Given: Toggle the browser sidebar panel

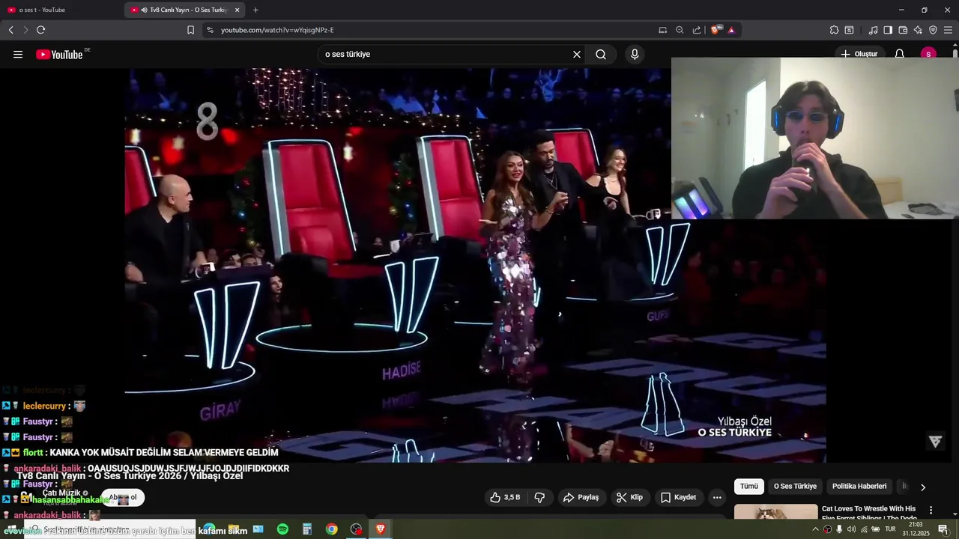Looking at the screenshot, I should click(x=888, y=30).
